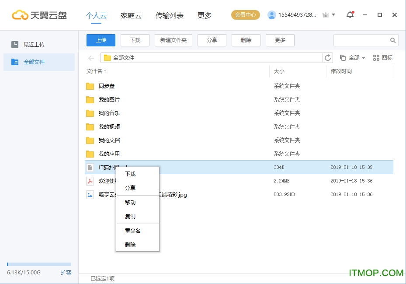406x284 pixels.
Task: Open 会员中心 button
Action: pos(246,15)
